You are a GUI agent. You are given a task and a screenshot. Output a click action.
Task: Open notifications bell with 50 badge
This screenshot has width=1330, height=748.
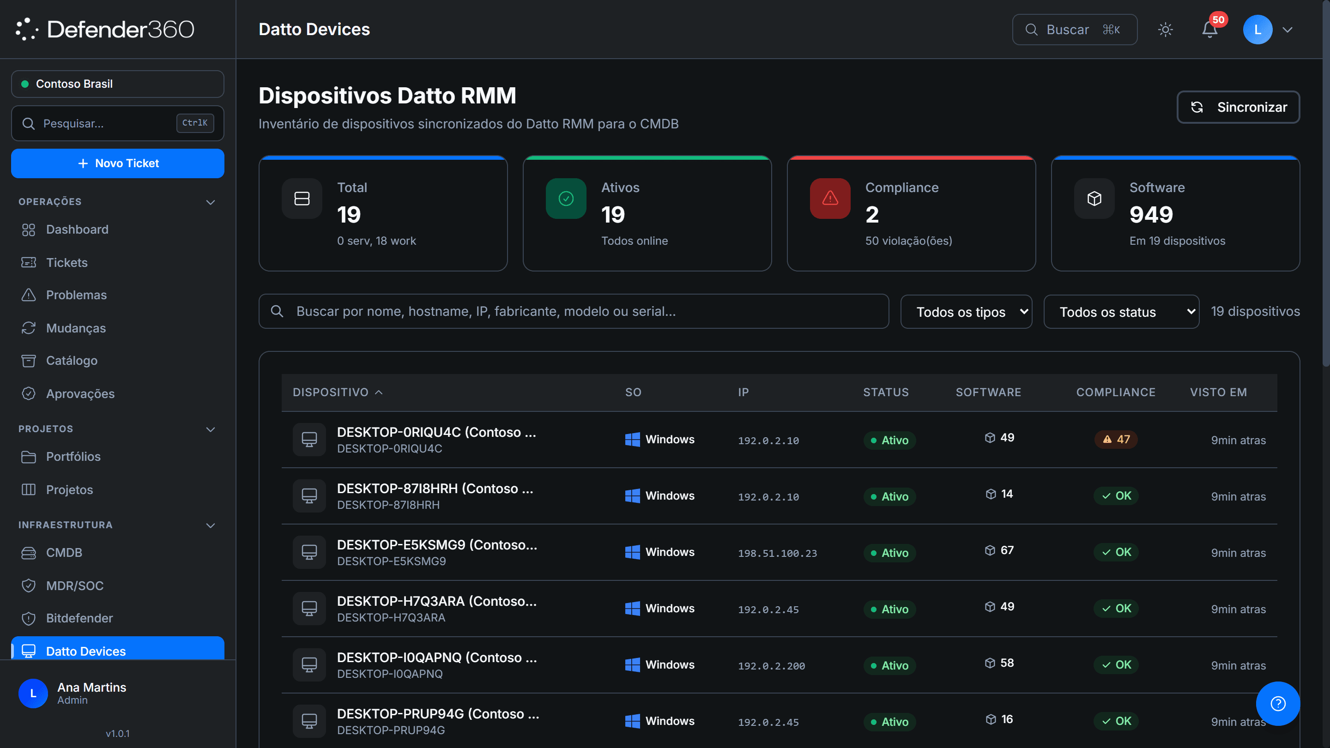click(1210, 30)
